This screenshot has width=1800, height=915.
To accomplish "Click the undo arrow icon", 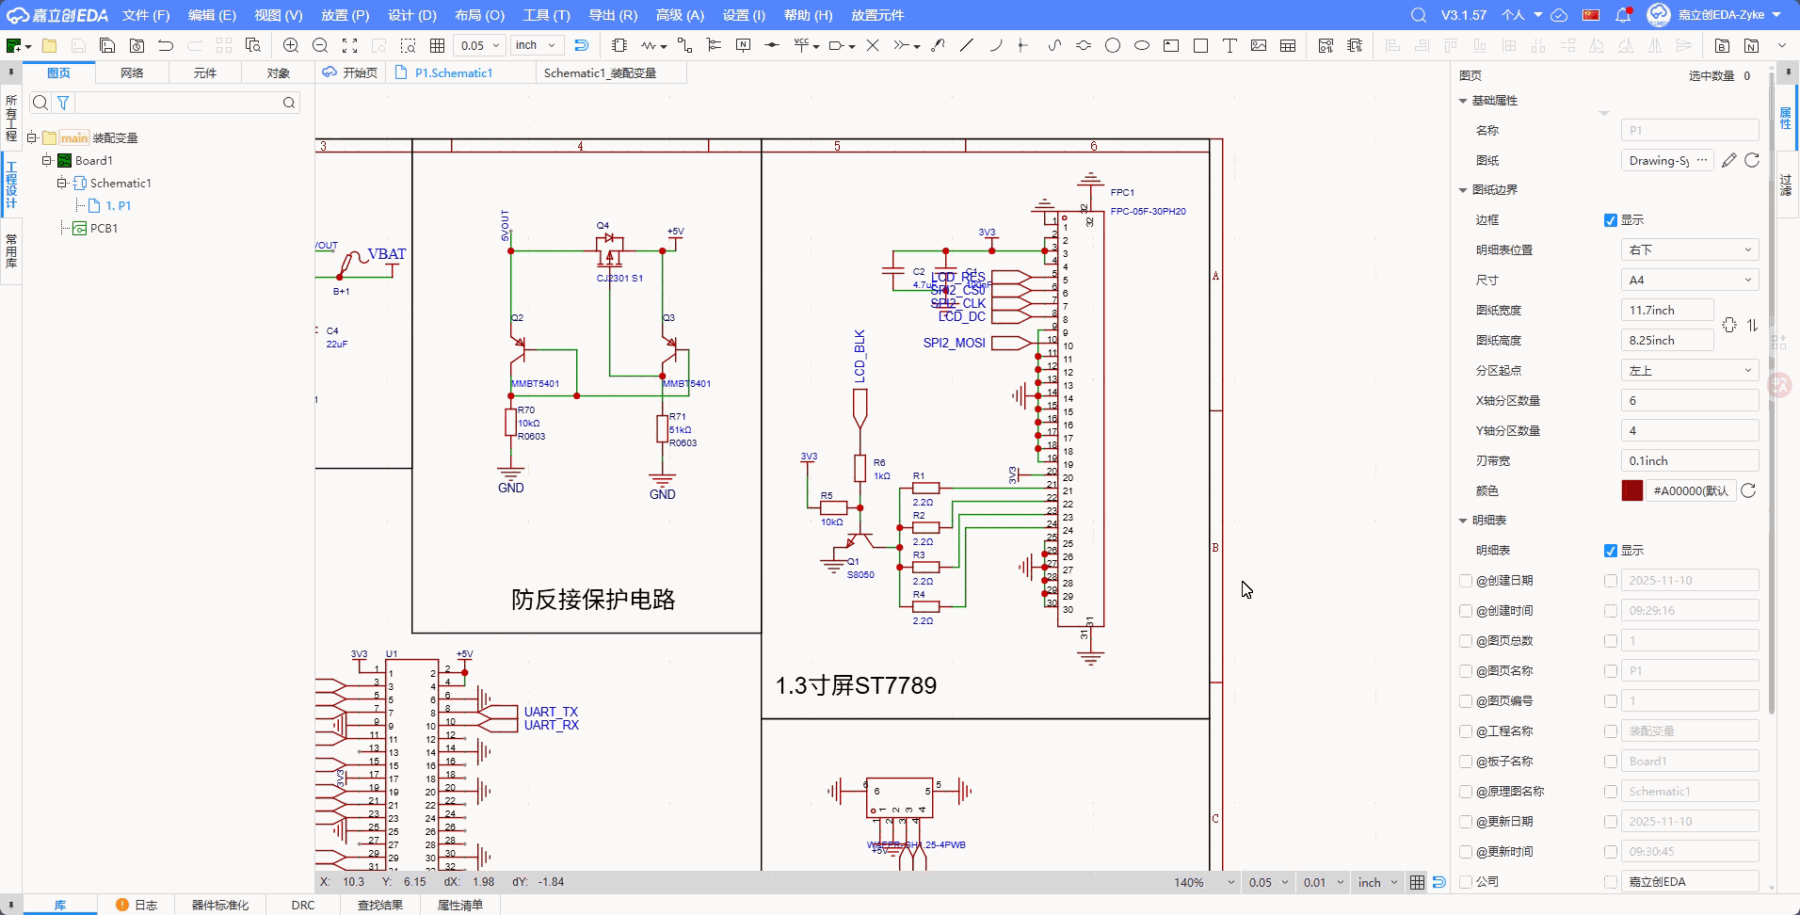I will pos(166,45).
